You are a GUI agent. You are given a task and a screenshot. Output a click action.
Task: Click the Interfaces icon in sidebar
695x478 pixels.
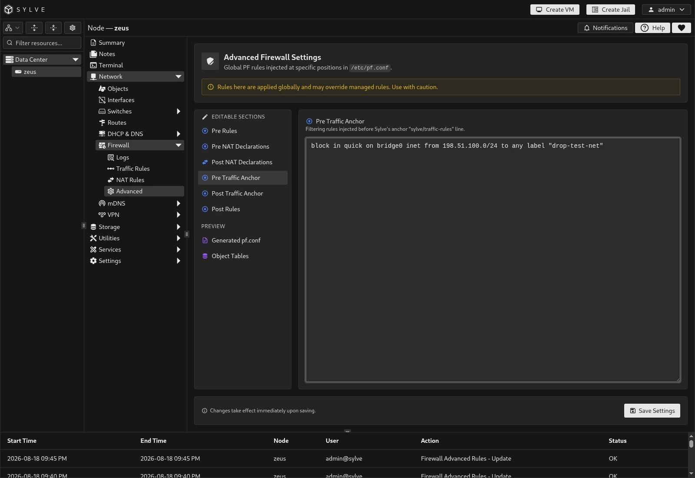[102, 100]
